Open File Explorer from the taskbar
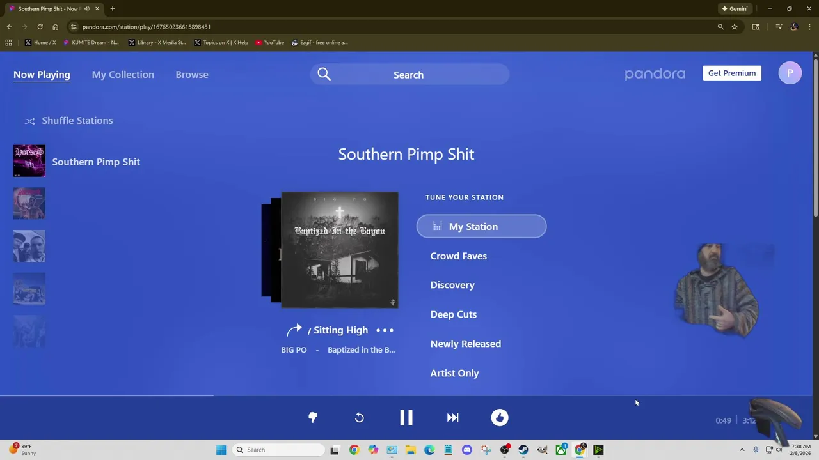 (x=411, y=450)
